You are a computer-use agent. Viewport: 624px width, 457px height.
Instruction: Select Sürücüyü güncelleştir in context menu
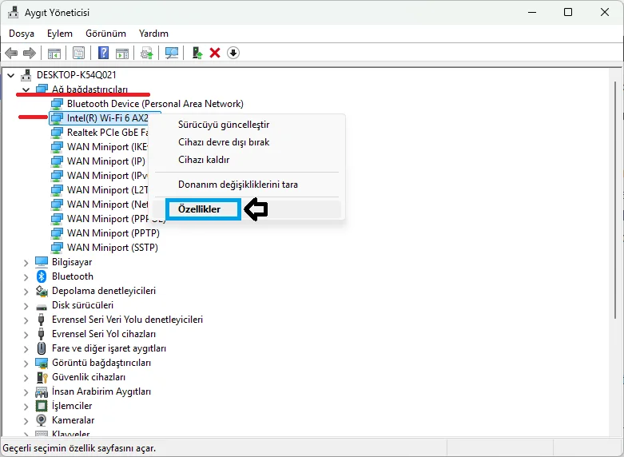(x=224, y=125)
